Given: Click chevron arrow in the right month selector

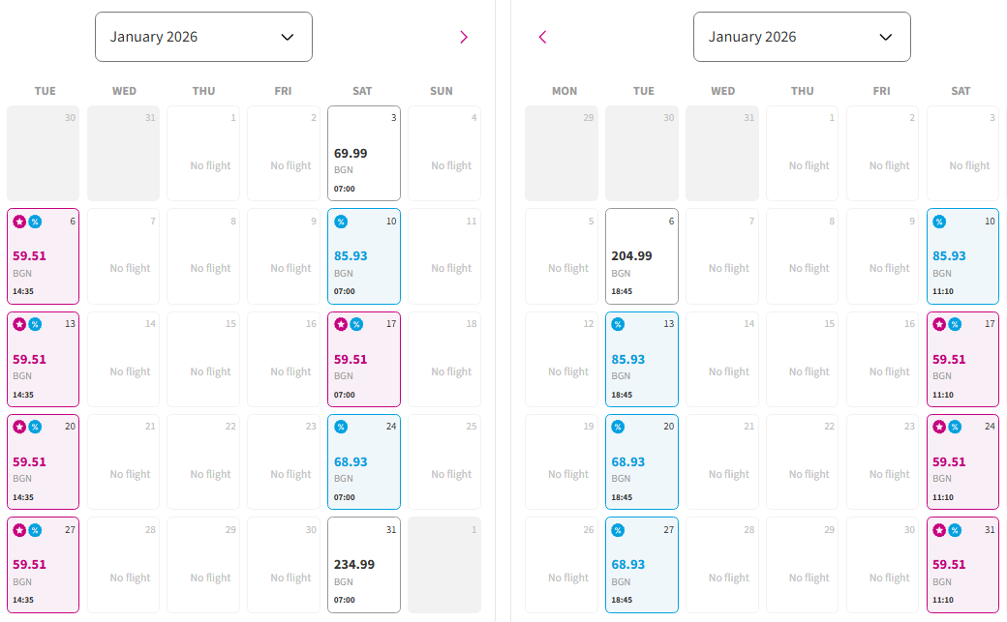Looking at the screenshot, I should (x=885, y=37).
